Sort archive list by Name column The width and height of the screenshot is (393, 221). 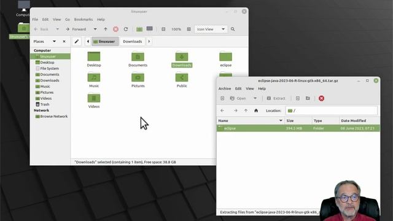point(251,121)
